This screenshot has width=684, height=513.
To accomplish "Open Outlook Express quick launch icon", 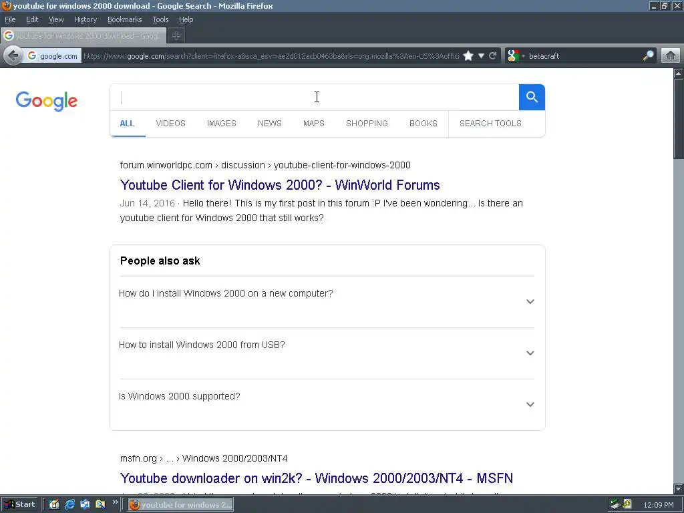I will [85, 504].
